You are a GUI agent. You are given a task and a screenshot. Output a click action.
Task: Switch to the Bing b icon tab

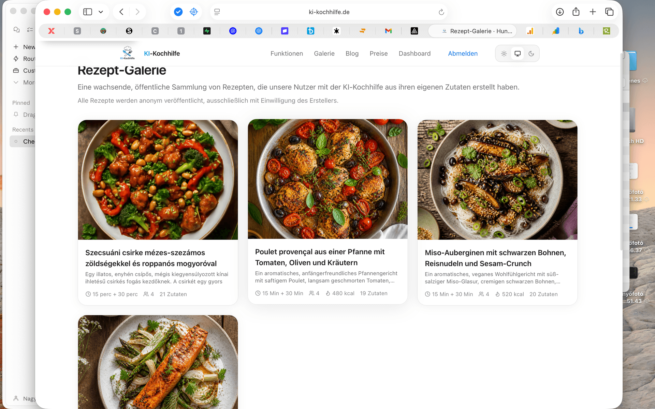click(581, 31)
